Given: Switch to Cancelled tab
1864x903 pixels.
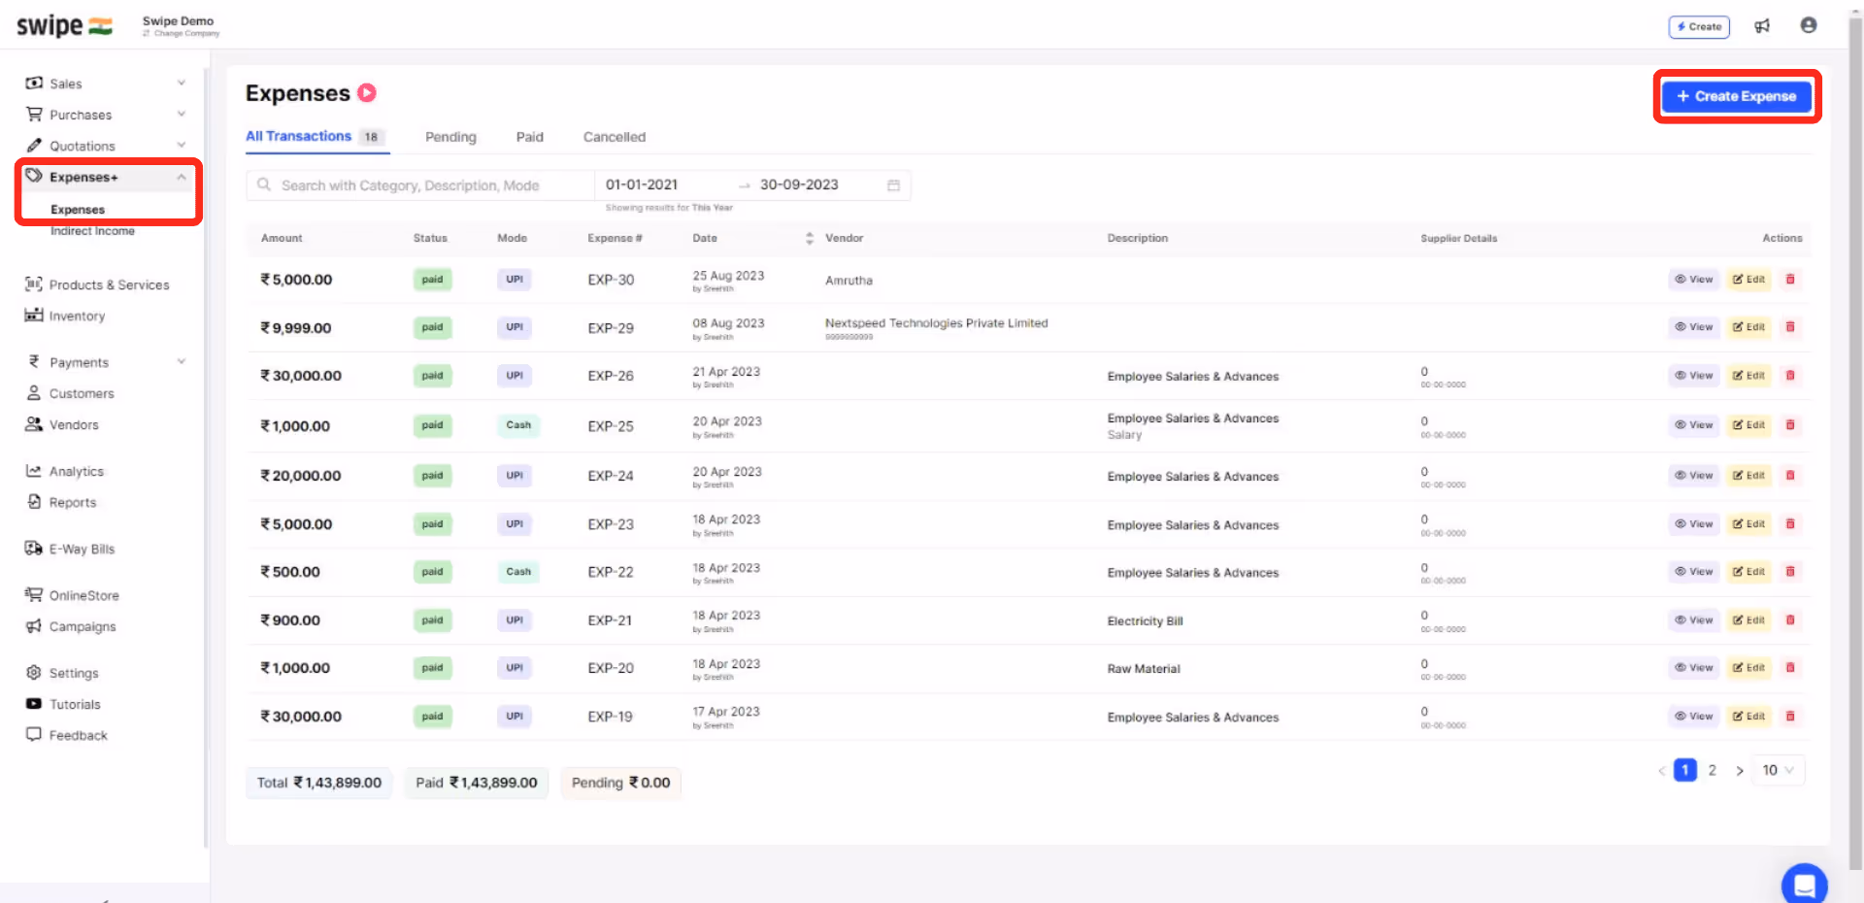Looking at the screenshot, I should (615, 137).
